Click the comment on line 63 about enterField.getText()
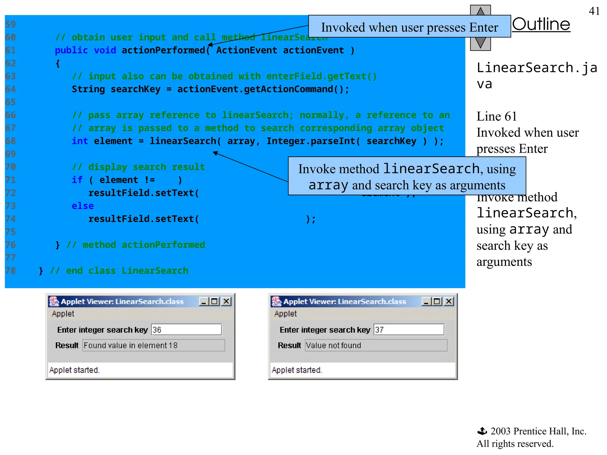The width and height of the screenshot is (607, 455). click(224, 76)
